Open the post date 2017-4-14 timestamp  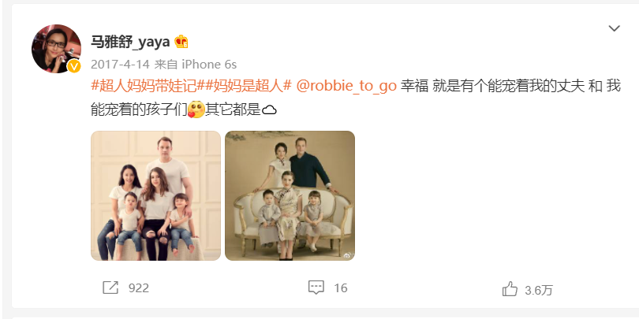pyautogui.click(x=120, y=65)
